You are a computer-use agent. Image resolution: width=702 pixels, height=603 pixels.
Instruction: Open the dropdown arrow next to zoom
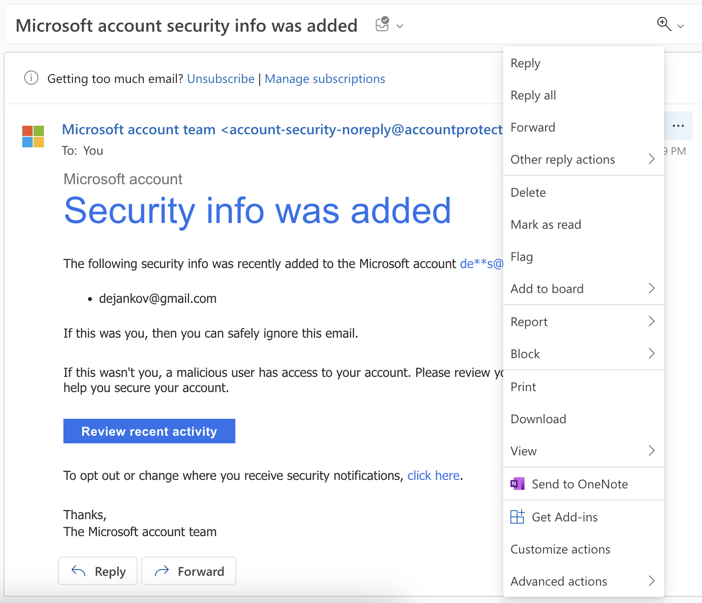pos(681,26)
